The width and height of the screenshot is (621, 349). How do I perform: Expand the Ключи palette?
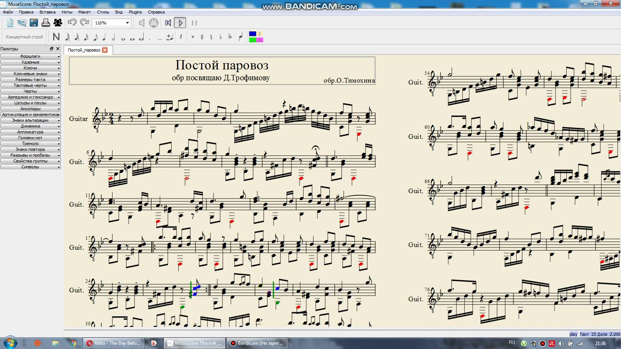pyautogui.click(x=31, y=68)
